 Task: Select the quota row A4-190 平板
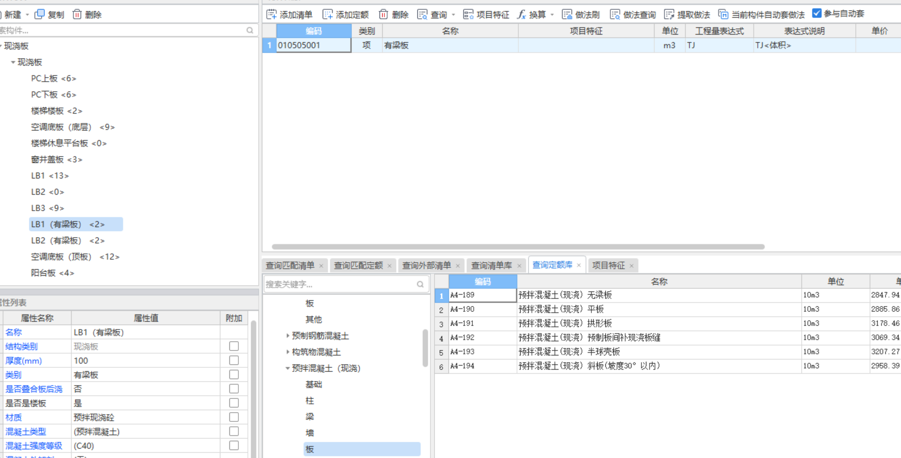coord(667,309)
